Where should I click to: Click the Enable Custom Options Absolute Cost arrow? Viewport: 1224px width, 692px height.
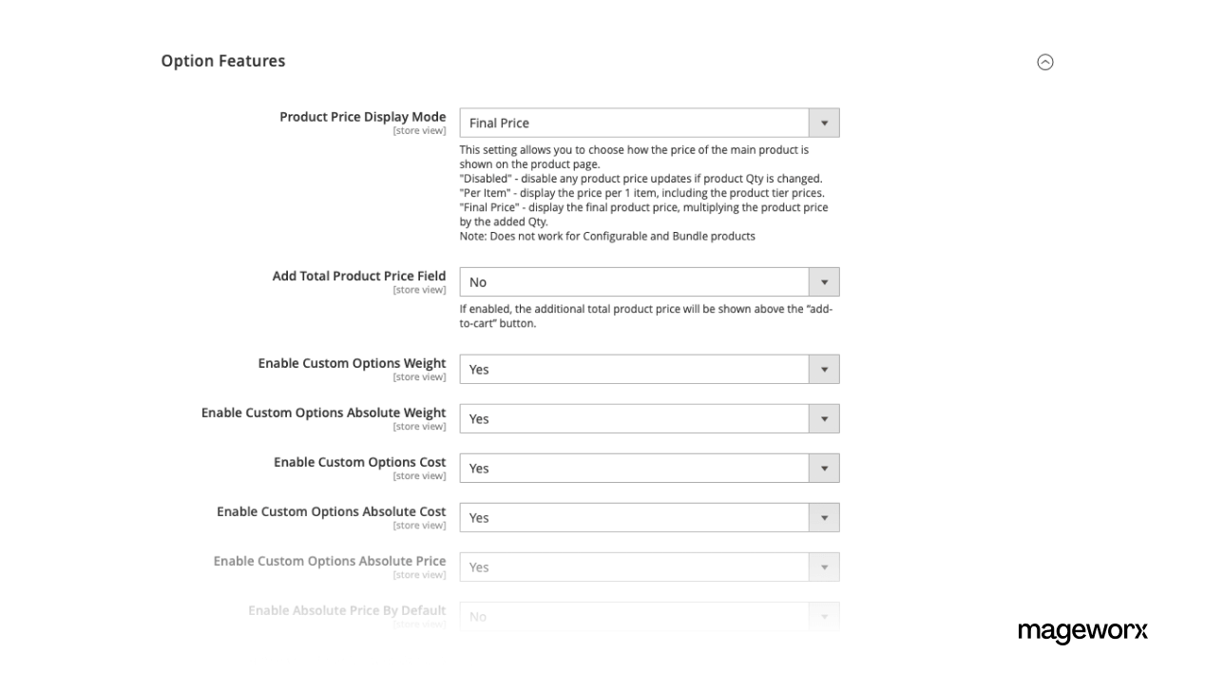tap(825, 517)
